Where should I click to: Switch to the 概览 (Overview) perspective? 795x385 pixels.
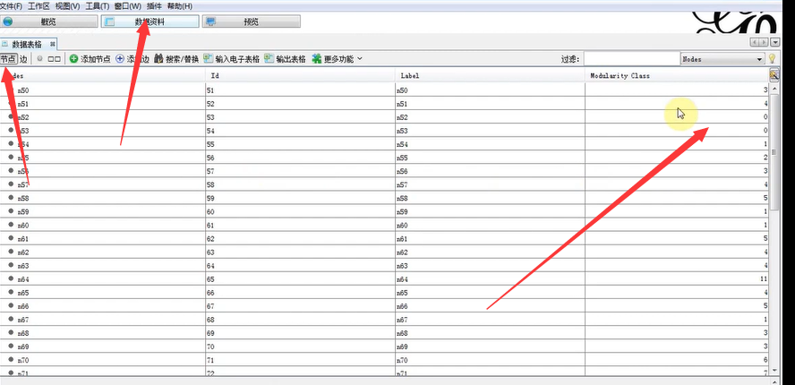[48, 21]
